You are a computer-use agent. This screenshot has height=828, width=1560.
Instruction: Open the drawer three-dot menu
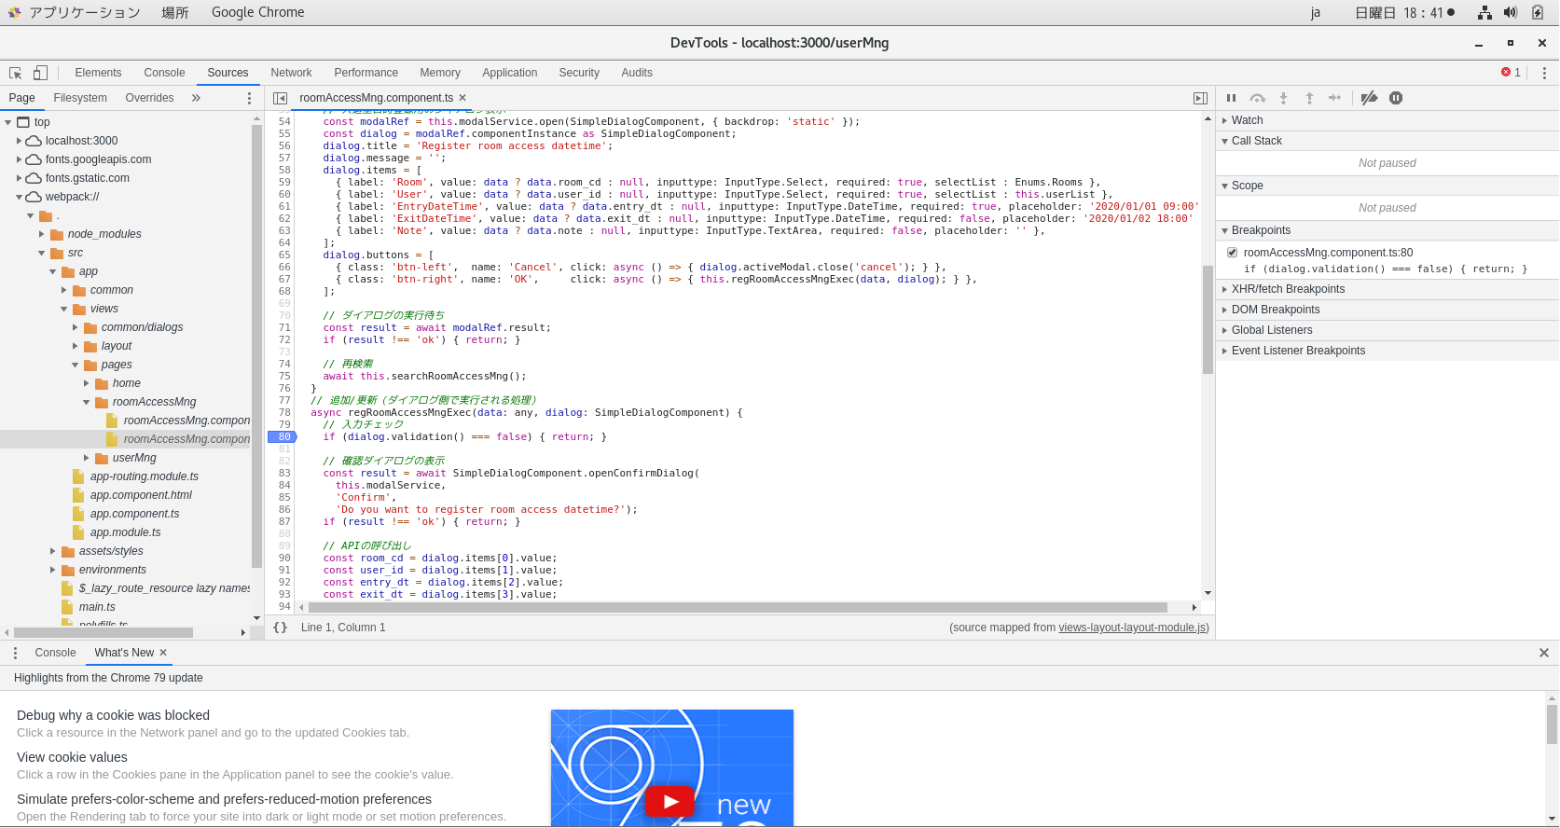(15, 653)
